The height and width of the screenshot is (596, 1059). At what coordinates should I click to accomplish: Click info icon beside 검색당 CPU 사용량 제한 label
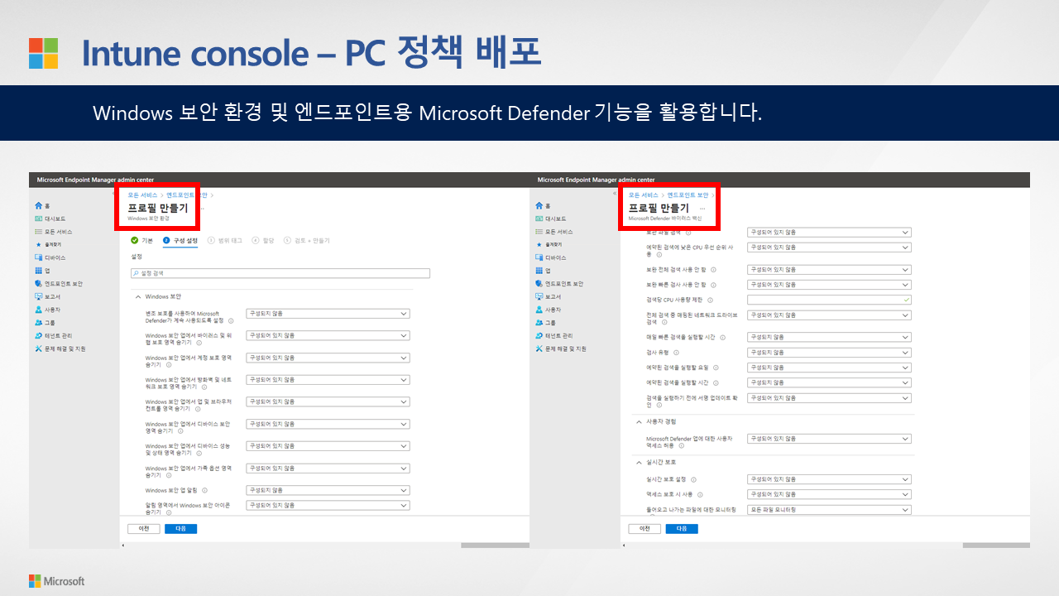(x=710, y=300)
